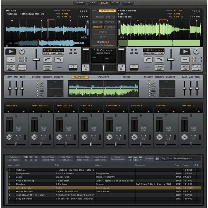
Task: Click the crossfader curve icon above B
Action: [121, 66]
